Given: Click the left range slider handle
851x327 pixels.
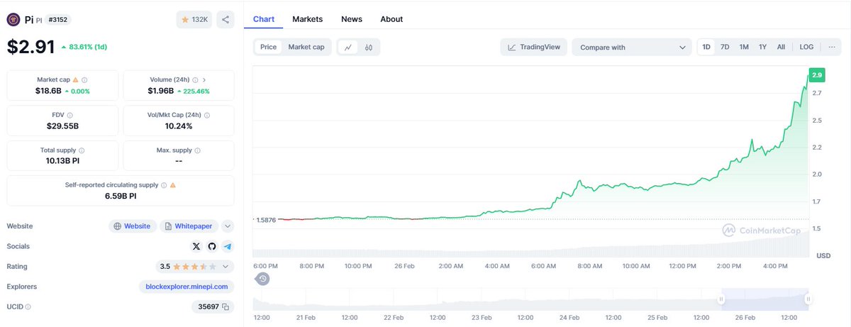Looking at the screenshot, I should tap(721, 299).
